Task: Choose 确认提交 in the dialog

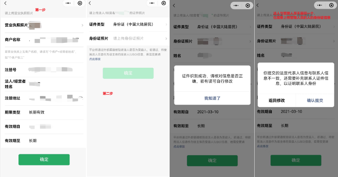Action: [315, 100]
